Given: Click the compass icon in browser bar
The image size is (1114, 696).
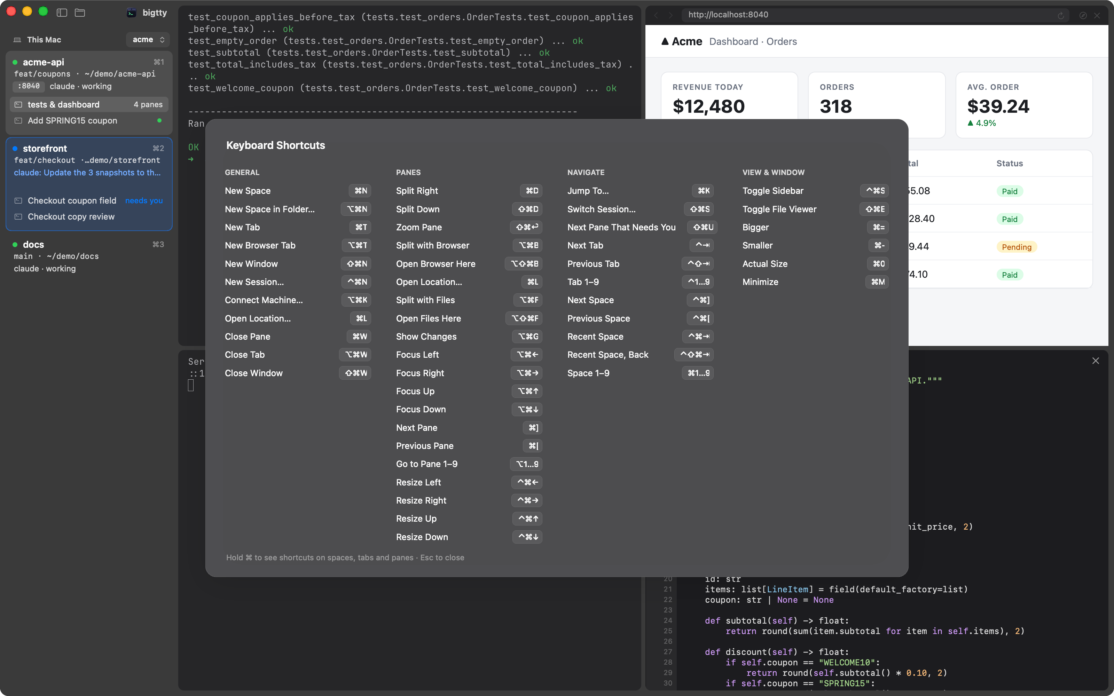Looking at the screenshot, I should 1083,15.
